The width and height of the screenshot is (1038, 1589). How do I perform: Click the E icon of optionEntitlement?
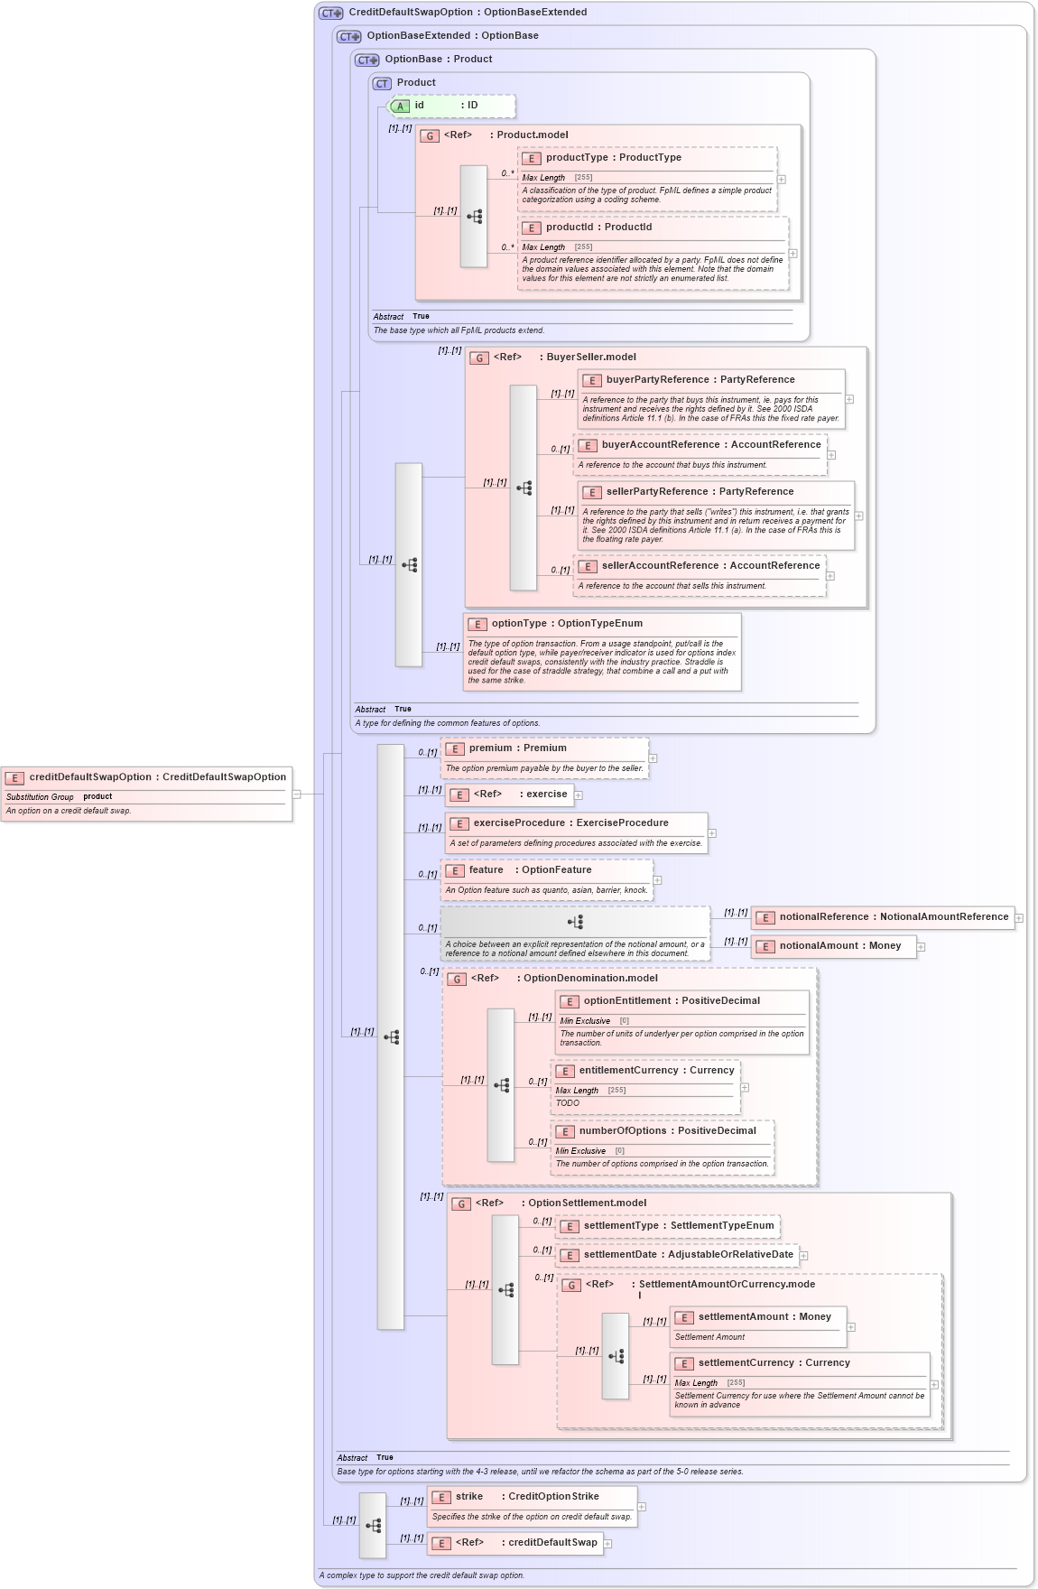point(570,1001)
